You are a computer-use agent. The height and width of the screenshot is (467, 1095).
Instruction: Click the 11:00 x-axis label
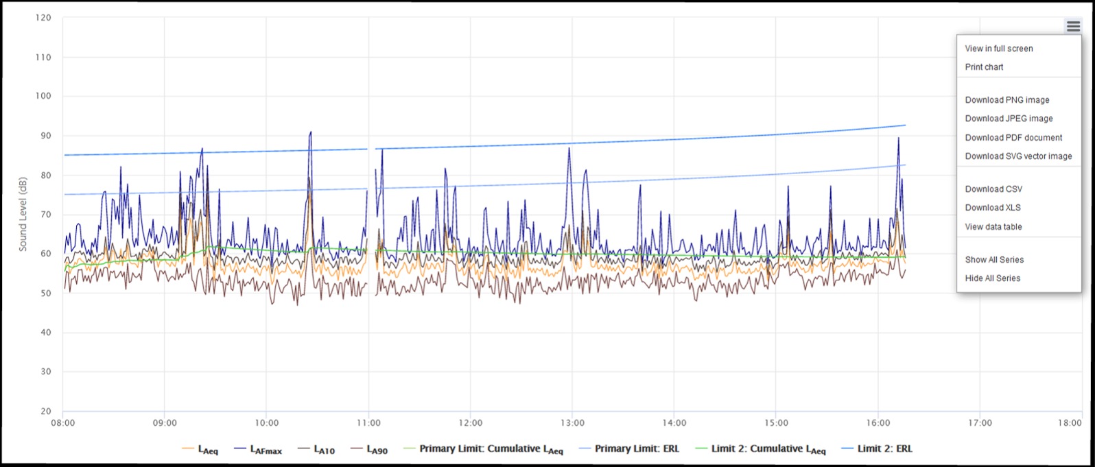[368, 423]
